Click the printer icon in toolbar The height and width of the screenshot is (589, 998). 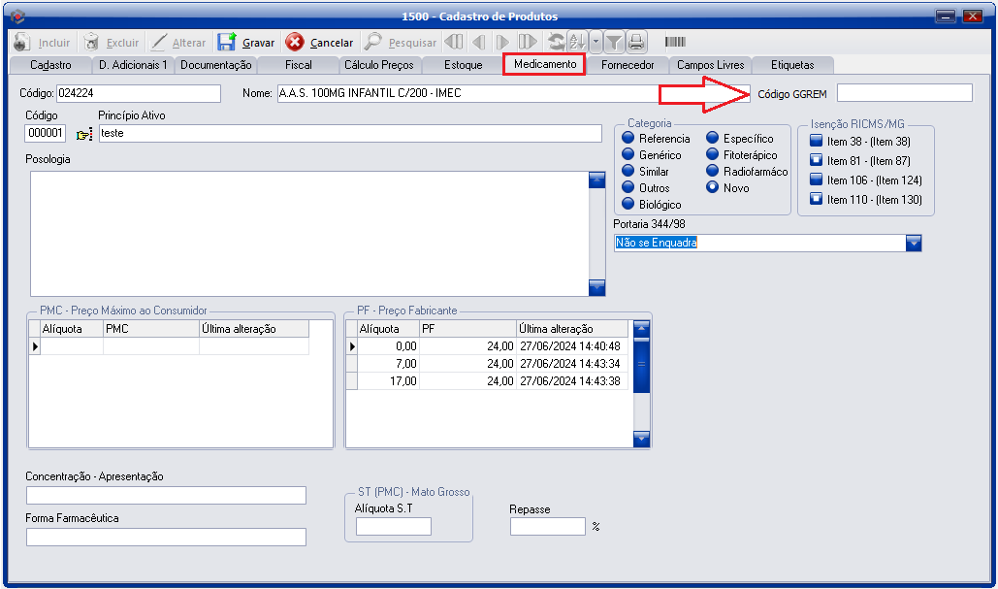pos(636,42)
